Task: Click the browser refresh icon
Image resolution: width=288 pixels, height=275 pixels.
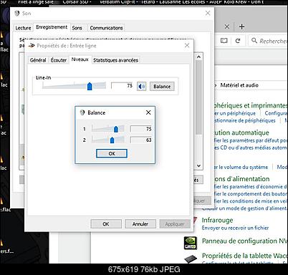Action: tap(238, 41)
